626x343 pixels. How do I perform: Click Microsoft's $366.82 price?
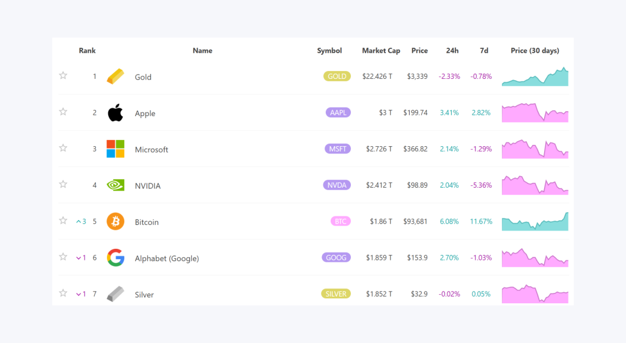pos(415,149)
